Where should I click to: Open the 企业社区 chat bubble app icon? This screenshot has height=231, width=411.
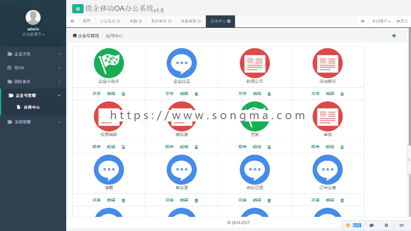pyautogui.click(x=182, y=63)
